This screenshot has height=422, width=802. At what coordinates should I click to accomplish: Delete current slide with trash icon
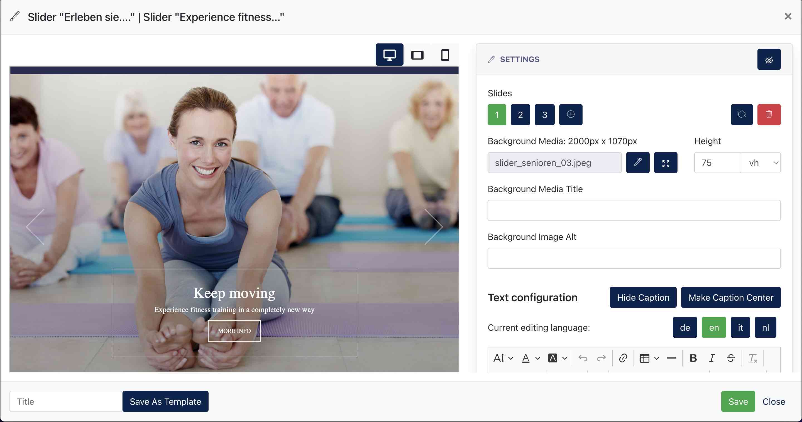(x=769, y=114)
